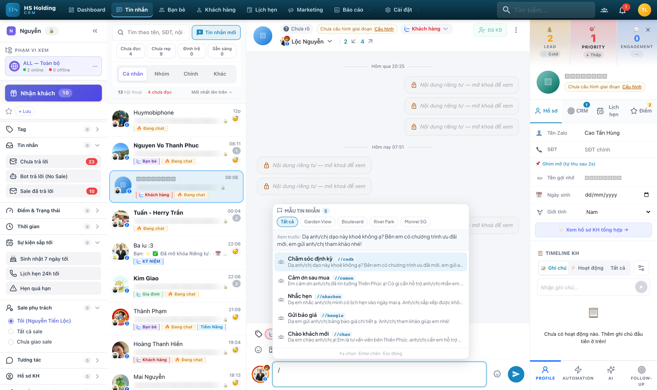Switch to Nhóm conversation tab

pyautogui.click(x=162, y=74)
